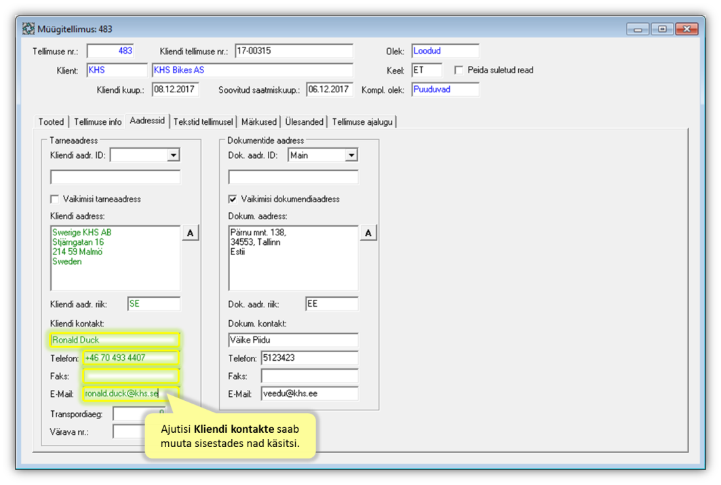This screenshot has height=485, width=721.
Task: Click the Tellimuse nr. field showing 483
Action: click(x=111, y=51)
